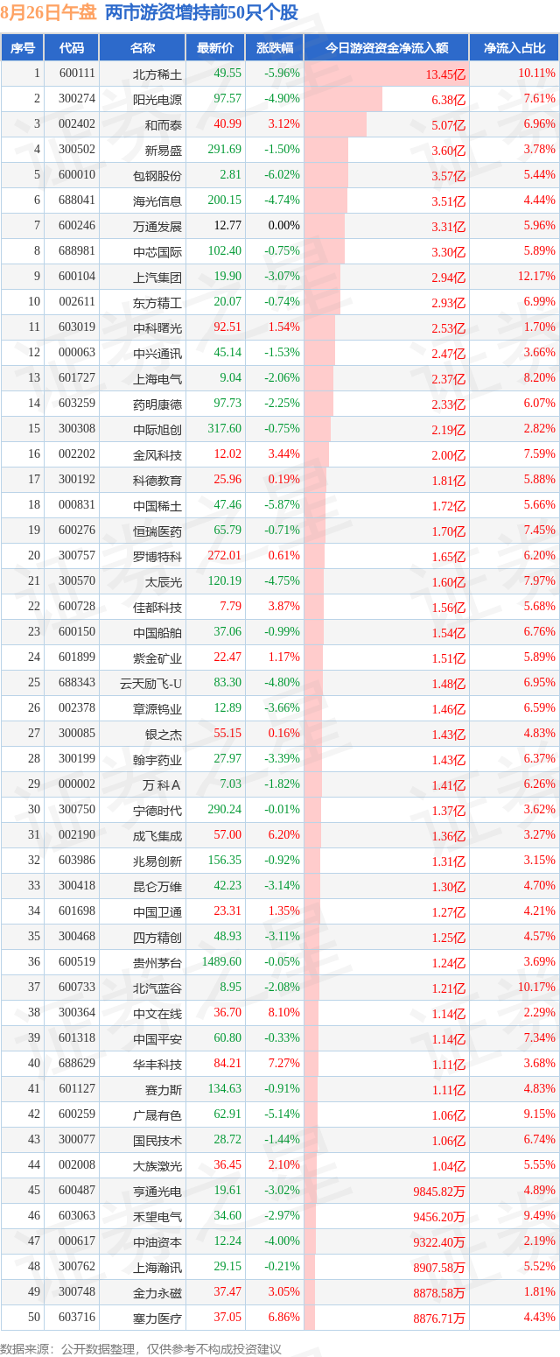Select stock name 中国船舶
The image size is (560, 1357).
157,632
